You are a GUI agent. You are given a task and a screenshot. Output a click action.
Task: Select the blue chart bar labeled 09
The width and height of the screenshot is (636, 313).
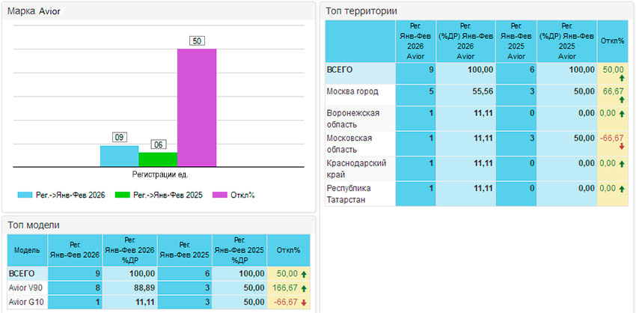click(119, 156)
